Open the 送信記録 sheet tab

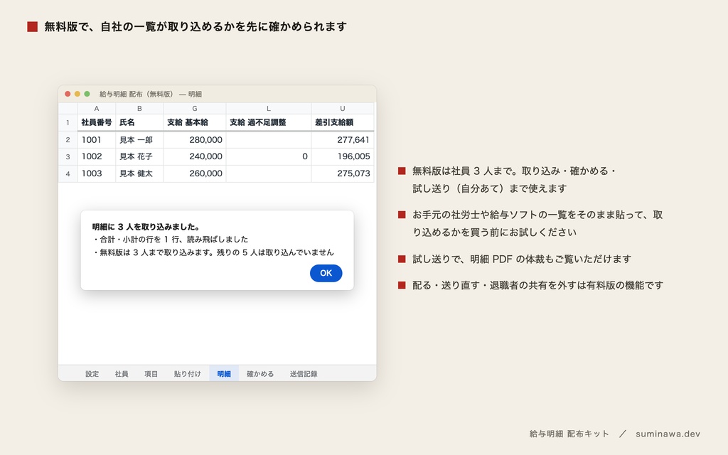click(x=304, y=374)
